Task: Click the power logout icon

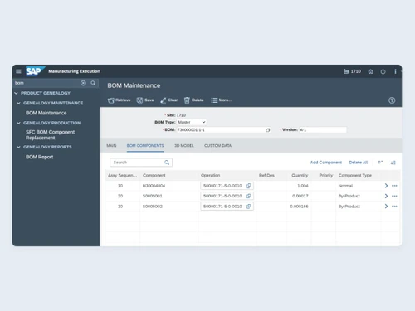Action: (x=383, y=71)
